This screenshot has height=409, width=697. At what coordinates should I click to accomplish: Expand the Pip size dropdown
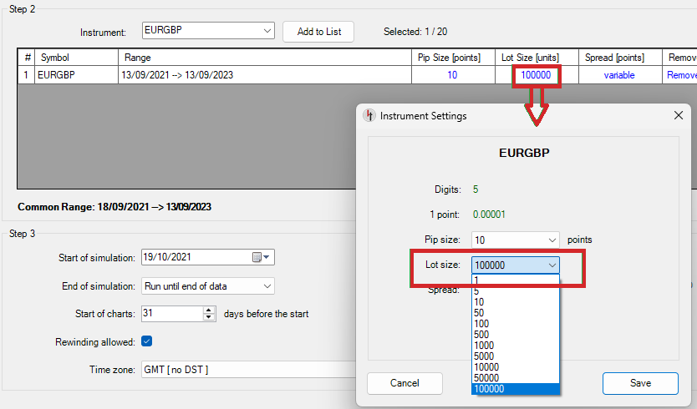coord(552,240)
